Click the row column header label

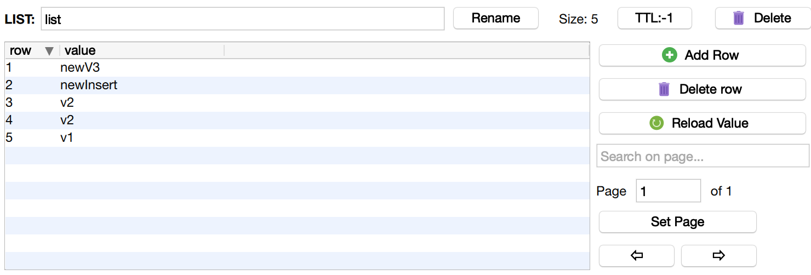pos(21,51)
